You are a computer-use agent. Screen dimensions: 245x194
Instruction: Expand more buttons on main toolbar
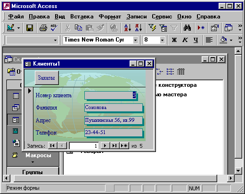240,28
